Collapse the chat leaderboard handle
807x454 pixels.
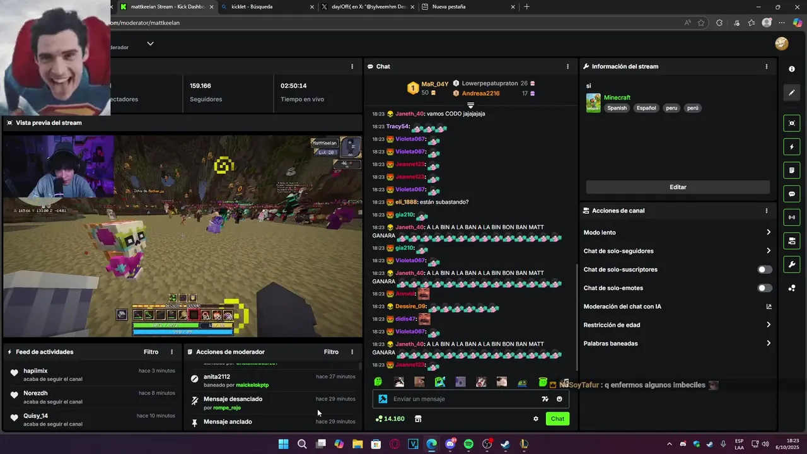(x=470, y=105)
